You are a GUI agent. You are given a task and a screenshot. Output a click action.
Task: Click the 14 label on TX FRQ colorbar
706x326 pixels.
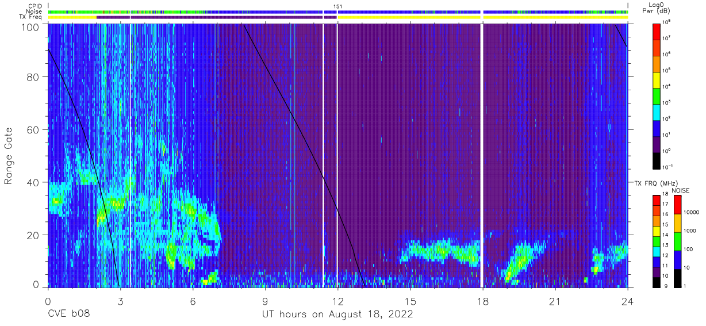[x=666, y=235]
